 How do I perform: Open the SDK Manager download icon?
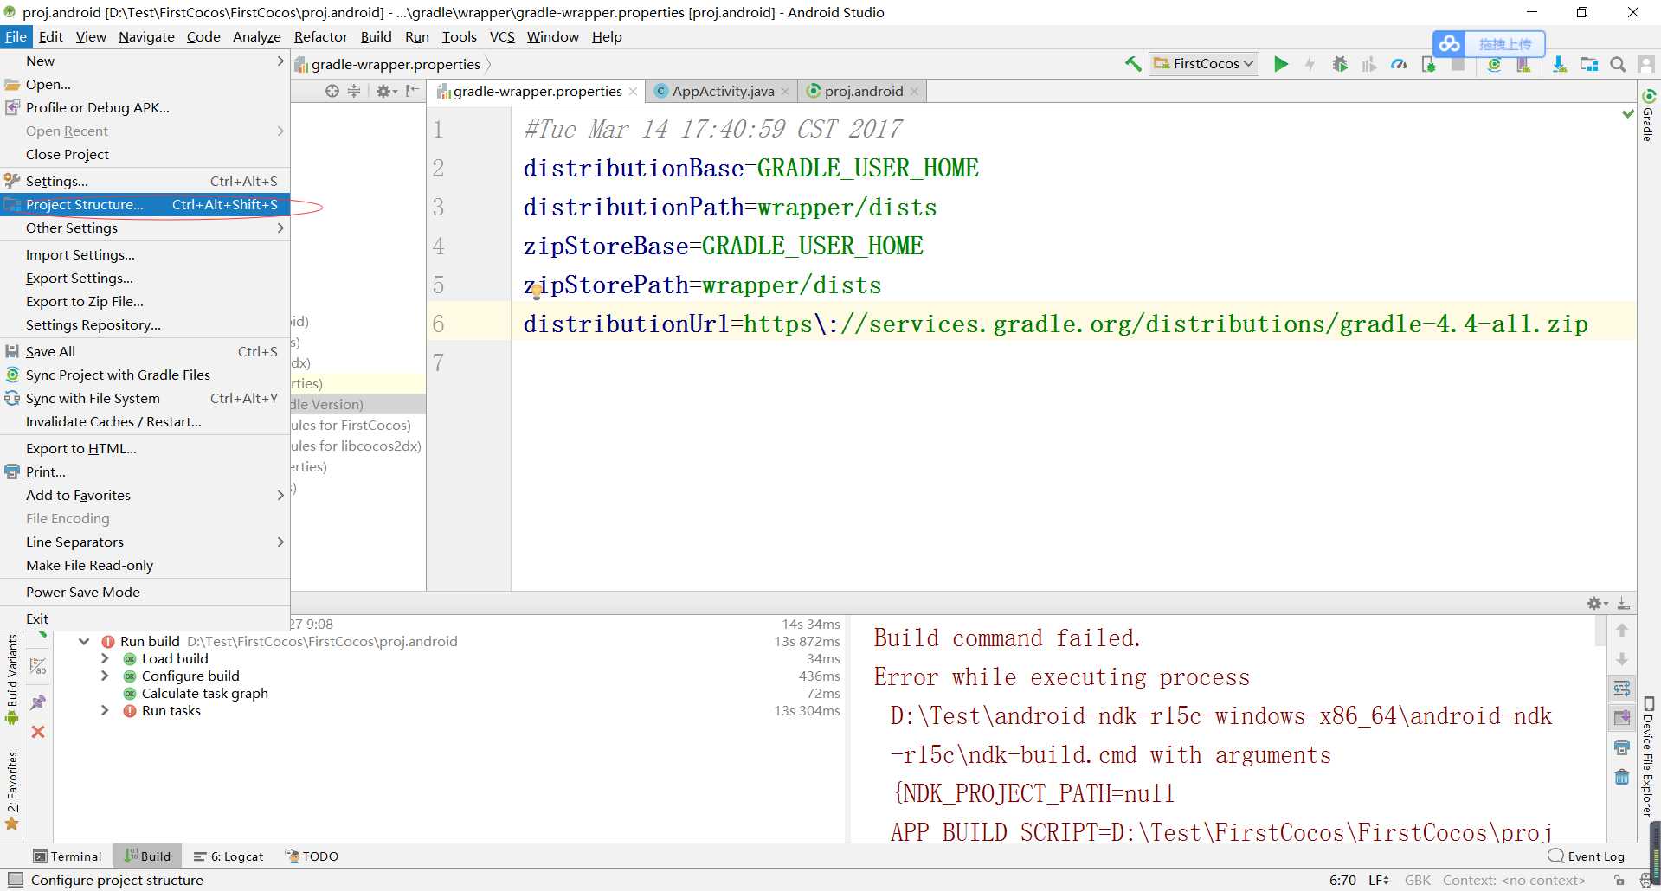1559,64
